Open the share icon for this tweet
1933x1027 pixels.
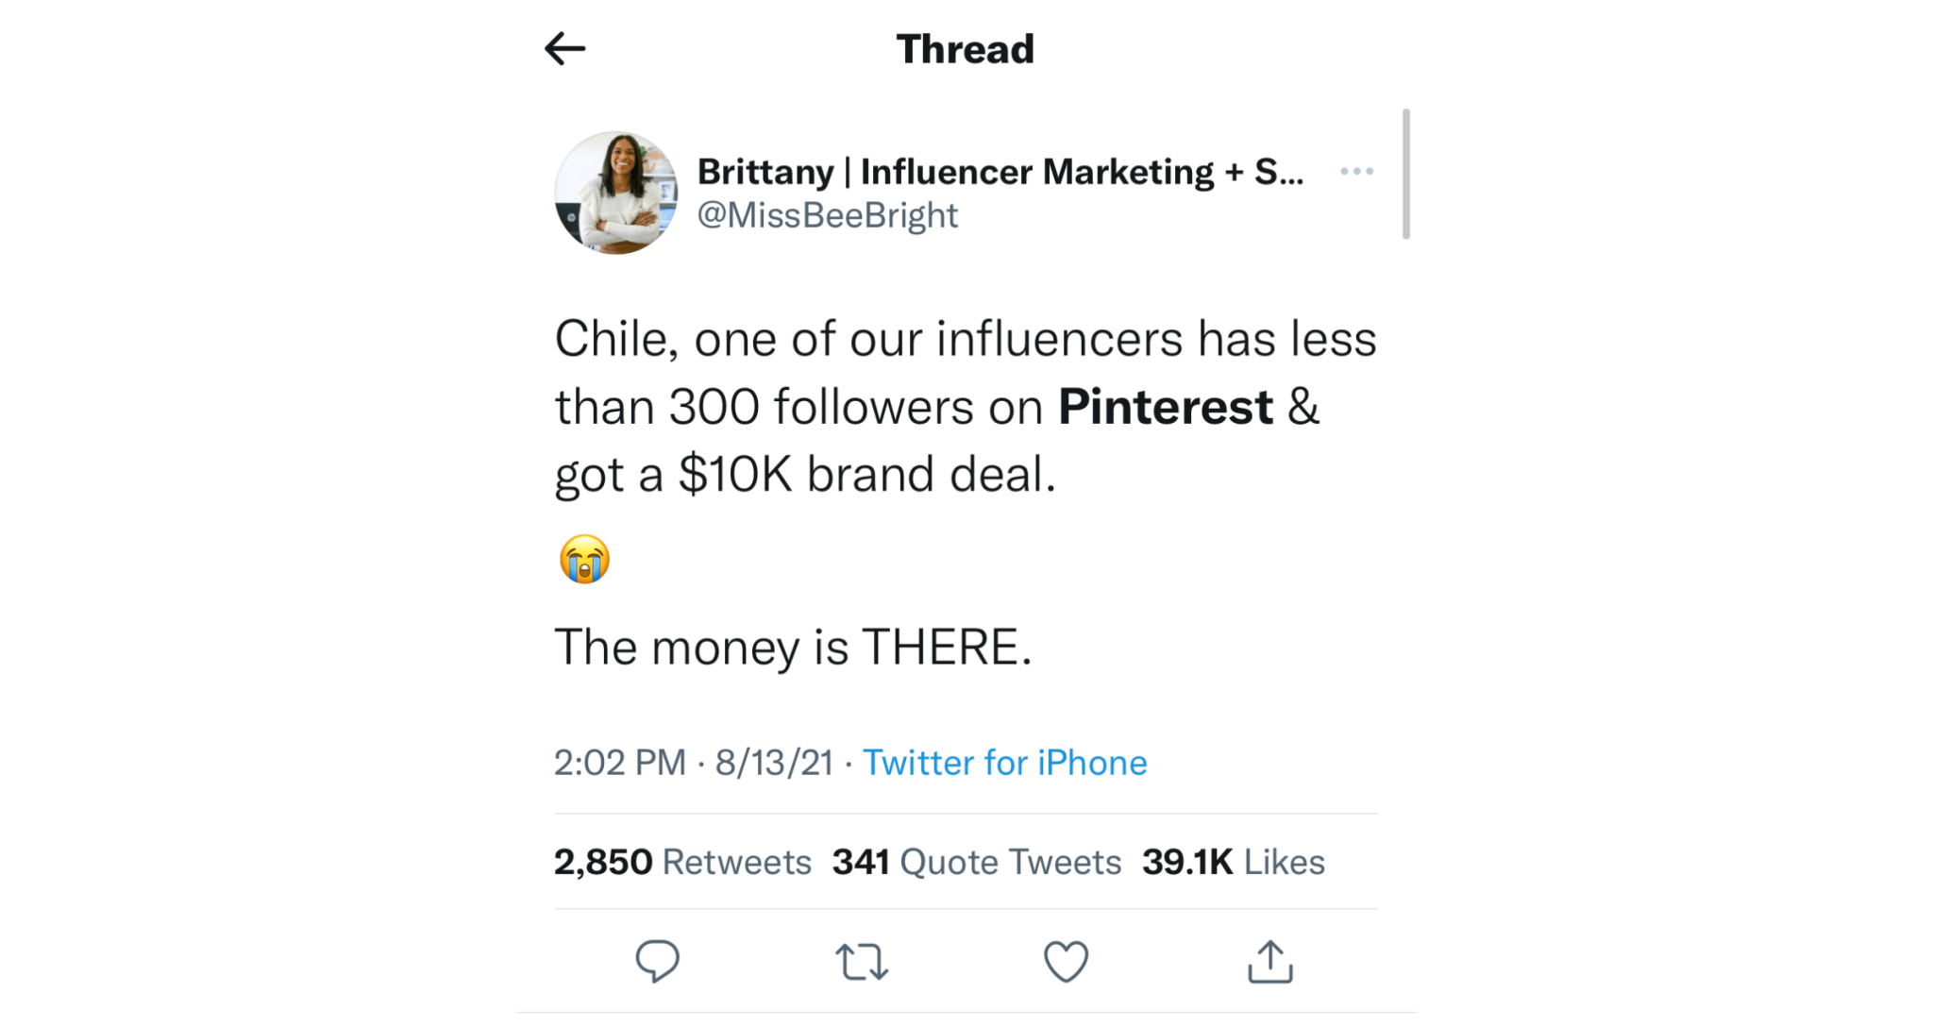[1271, 961]
